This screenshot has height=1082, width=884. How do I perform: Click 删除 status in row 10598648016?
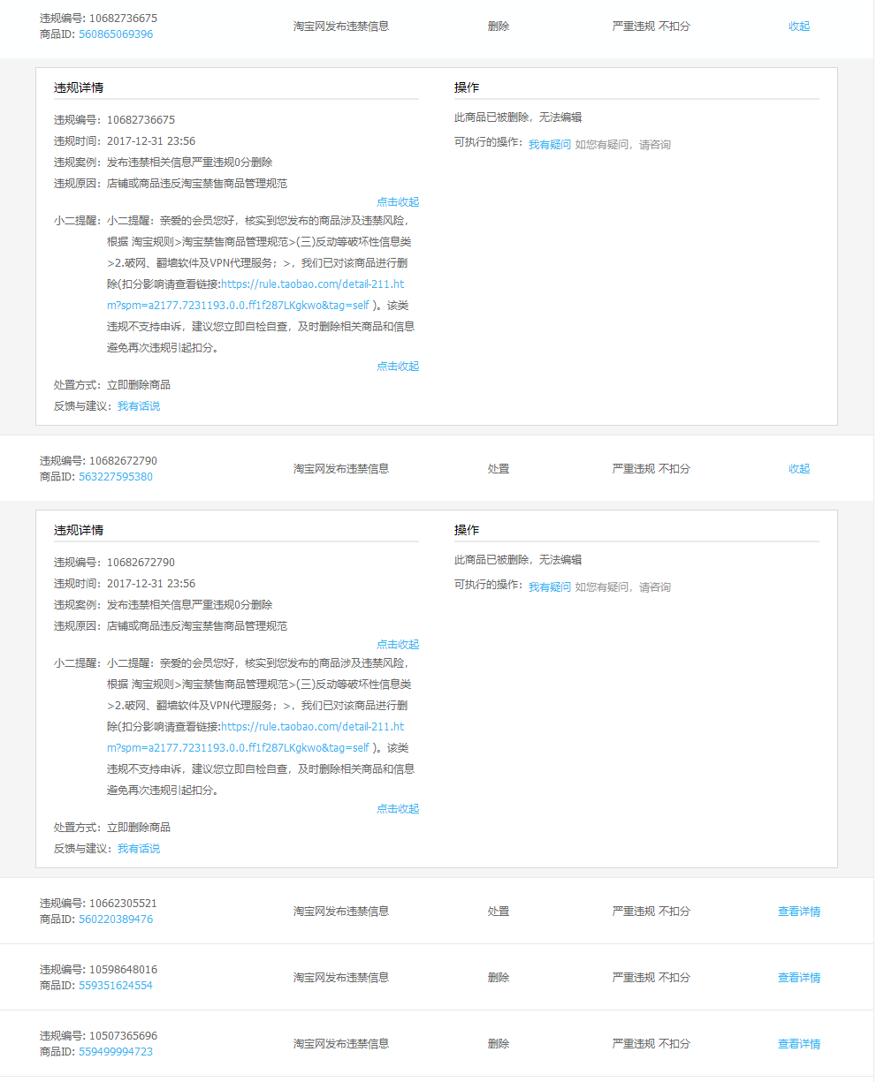click(499, 978)
